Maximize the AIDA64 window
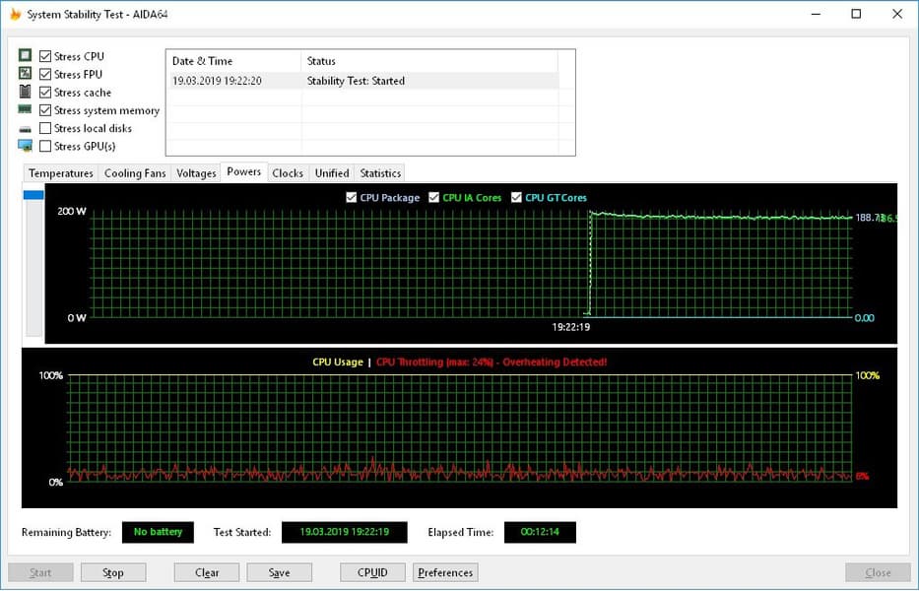The image size is (919, 591). point(856,14)
